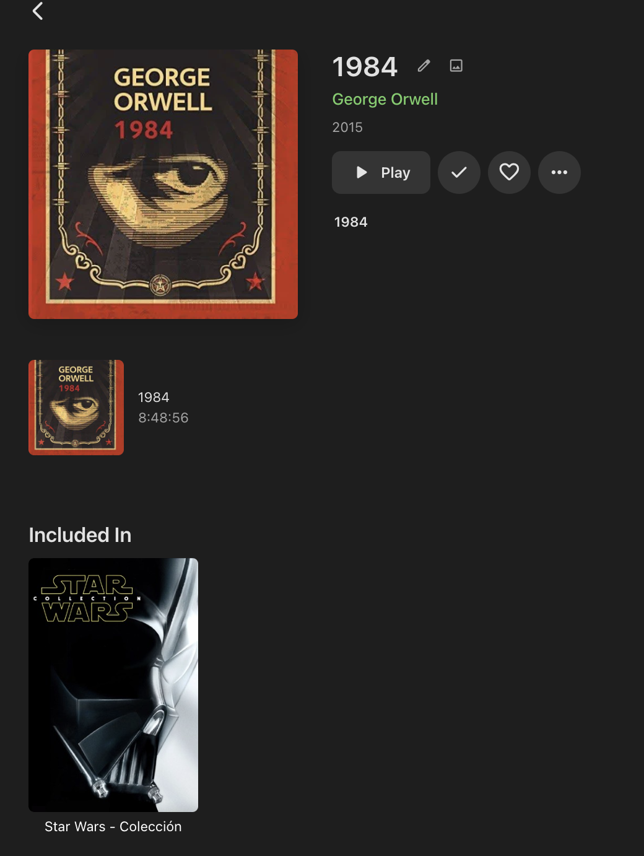
Task: Click George Orwell text on large cover
Action: (163, 89)
